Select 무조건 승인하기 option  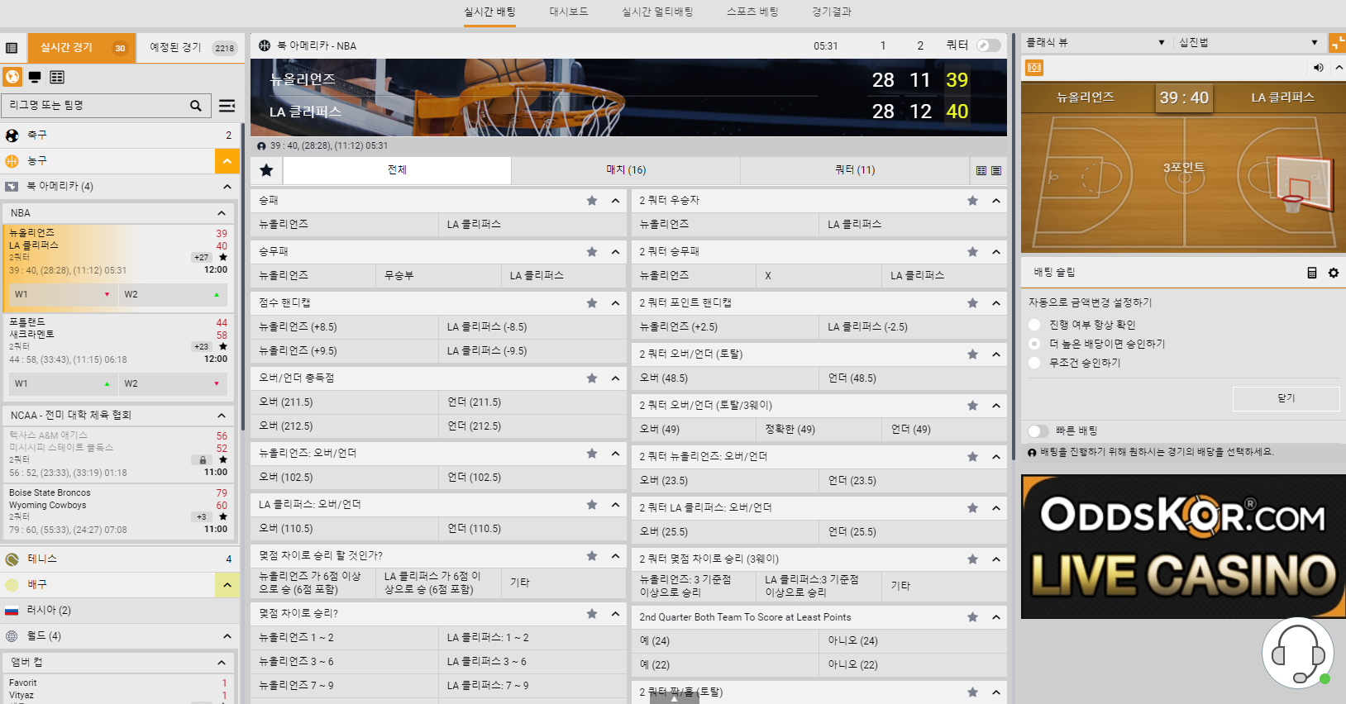coord(1034,363)
